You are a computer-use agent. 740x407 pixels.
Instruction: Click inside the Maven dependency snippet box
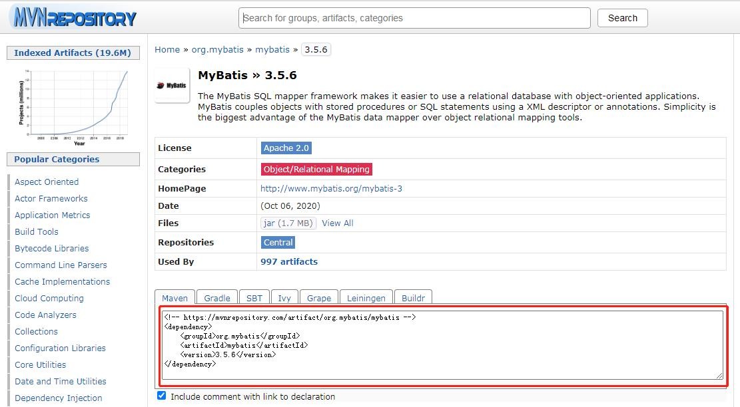[x=442, y=344]
